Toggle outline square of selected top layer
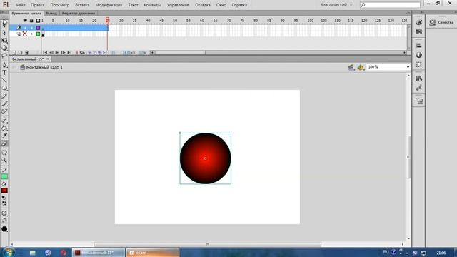 click(38, 28)
